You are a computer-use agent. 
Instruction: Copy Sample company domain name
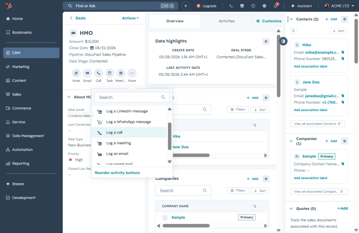pyautogui.click(x=343, y=164)
